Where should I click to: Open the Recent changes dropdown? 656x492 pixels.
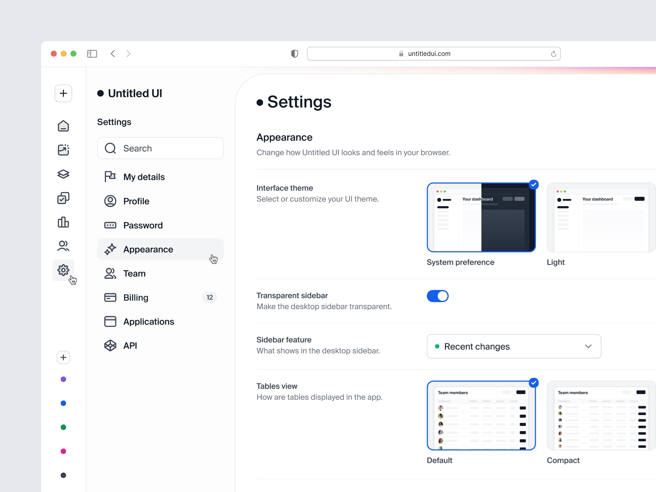(x=514, y=346)
